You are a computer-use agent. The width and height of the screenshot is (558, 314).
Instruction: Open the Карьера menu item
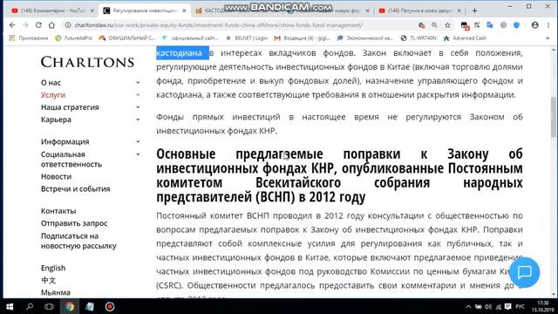tap(56, 119)
